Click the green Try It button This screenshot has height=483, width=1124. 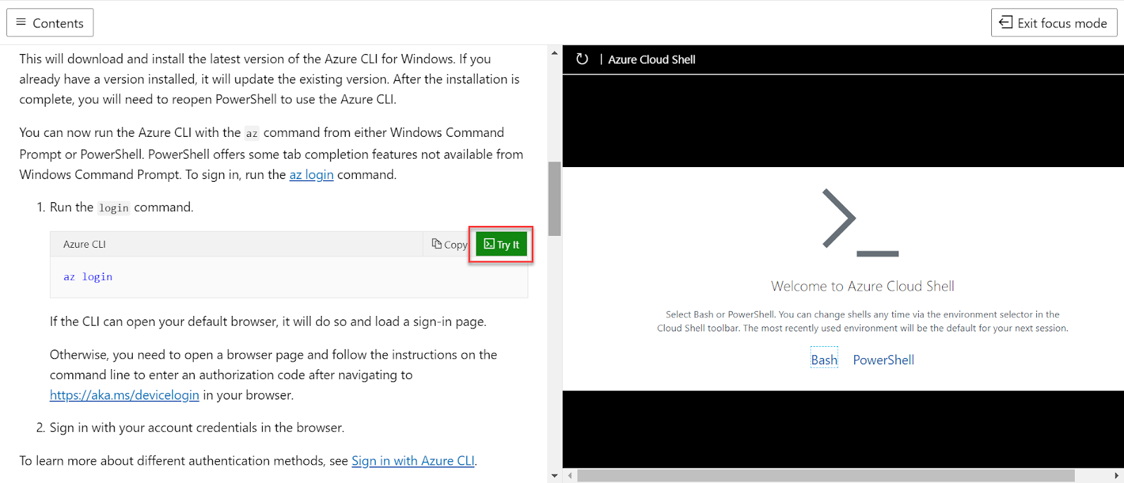(500, 244)
